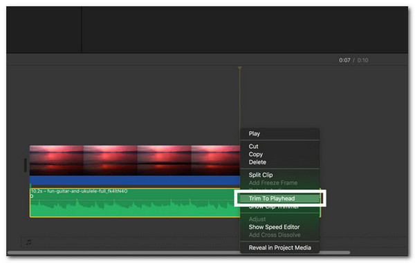Choose Play from the context menu
Image resolution: width=415 pixels, height=263 pixels.
[254, 134]
